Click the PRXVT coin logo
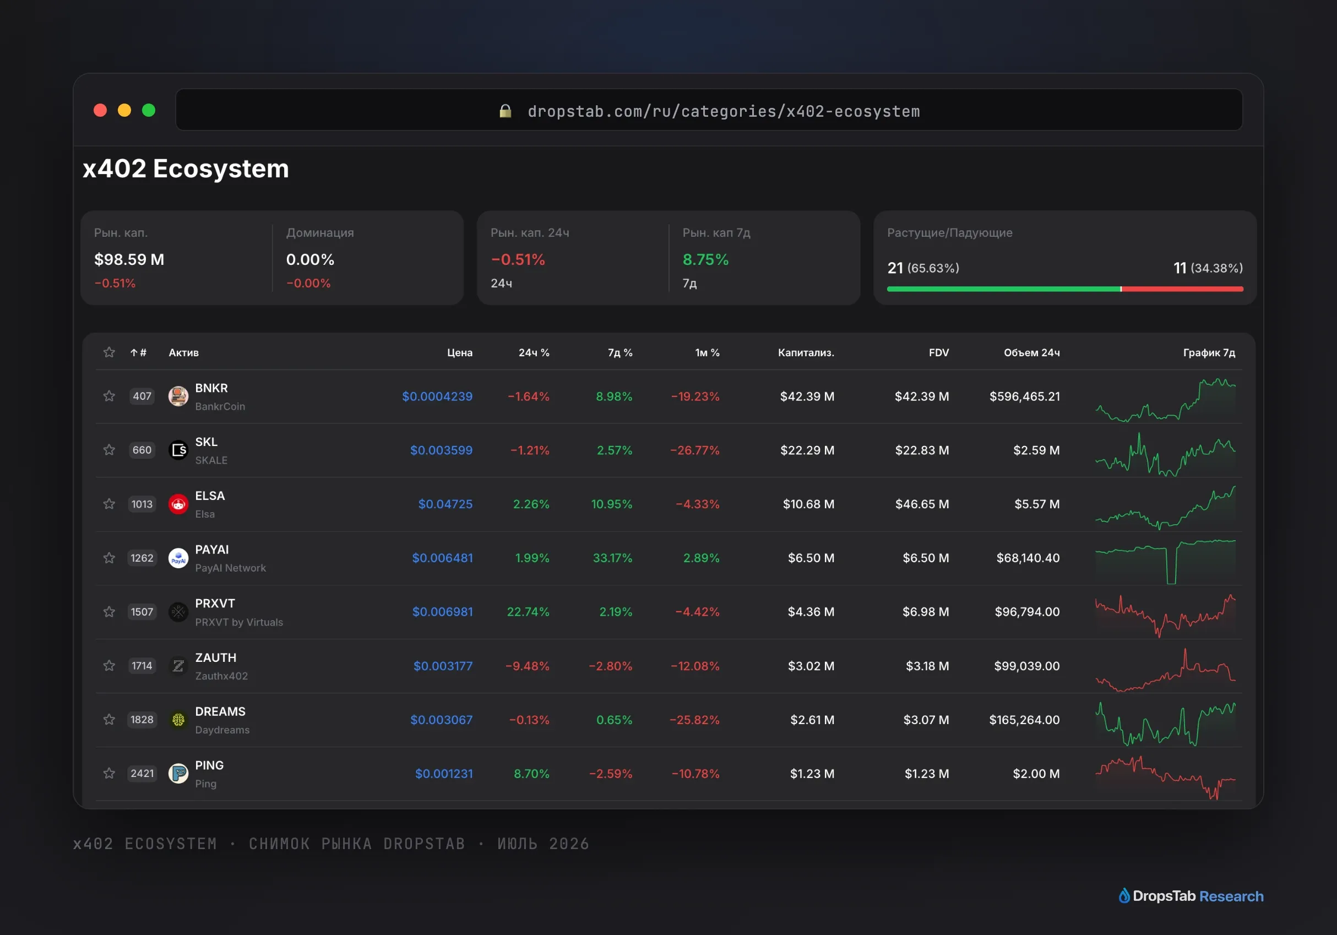This screenshot has height=935, width=1337. pos(178,612)
